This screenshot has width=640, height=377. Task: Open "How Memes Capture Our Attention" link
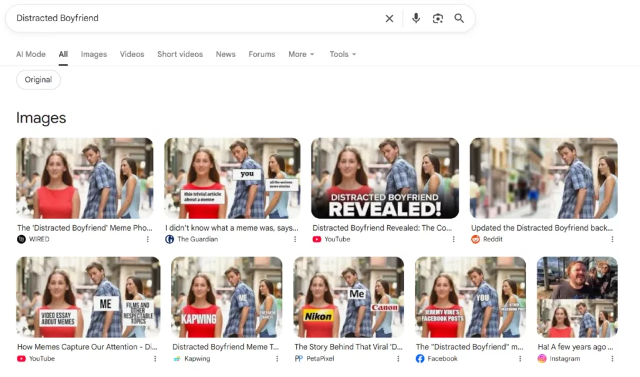[87, 347]
